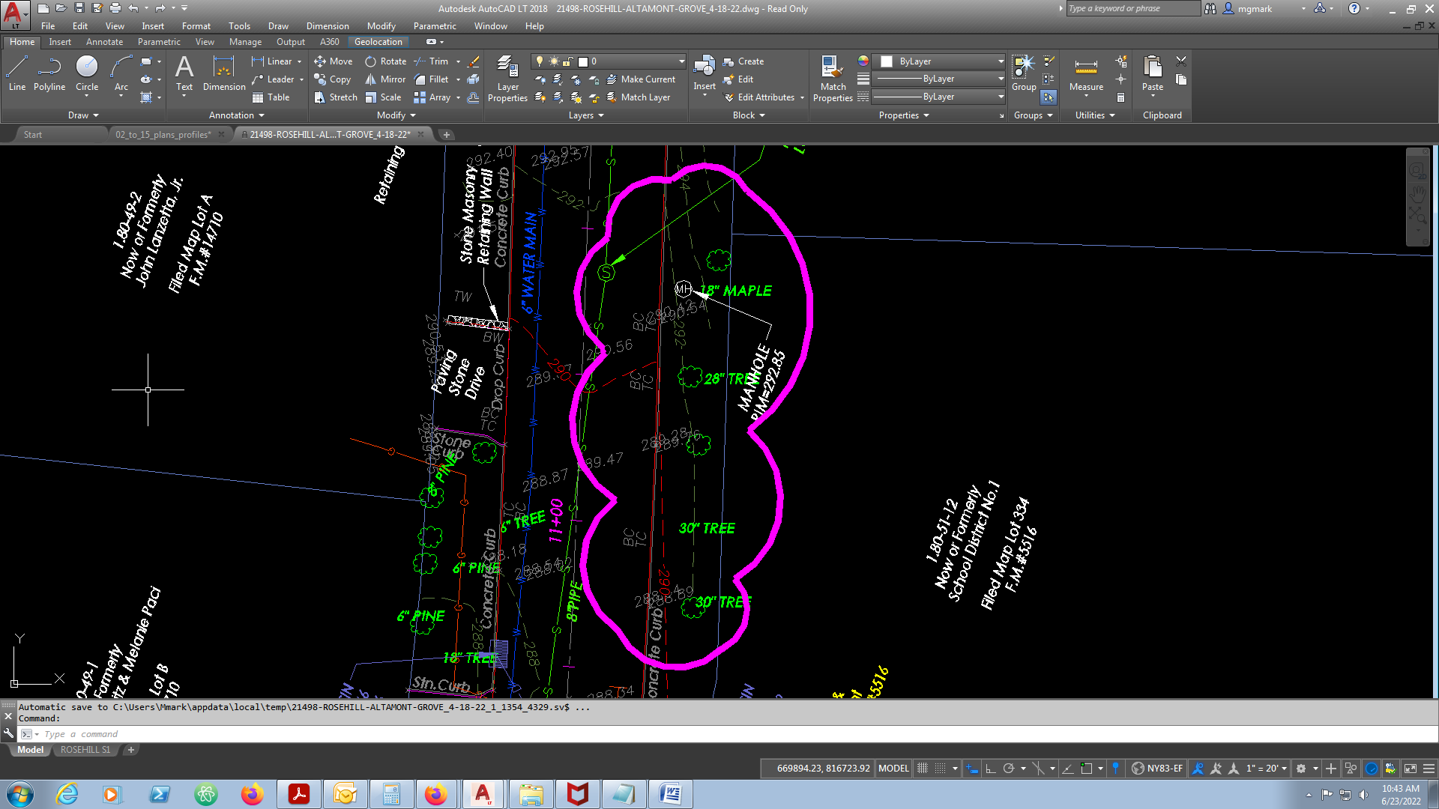Toggle MODEL space in the status bar

893,768
